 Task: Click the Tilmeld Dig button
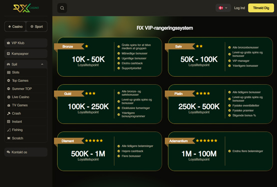[261, 8]
